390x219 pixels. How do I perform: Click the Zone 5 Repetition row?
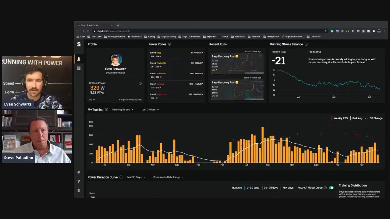coord(176,96)
